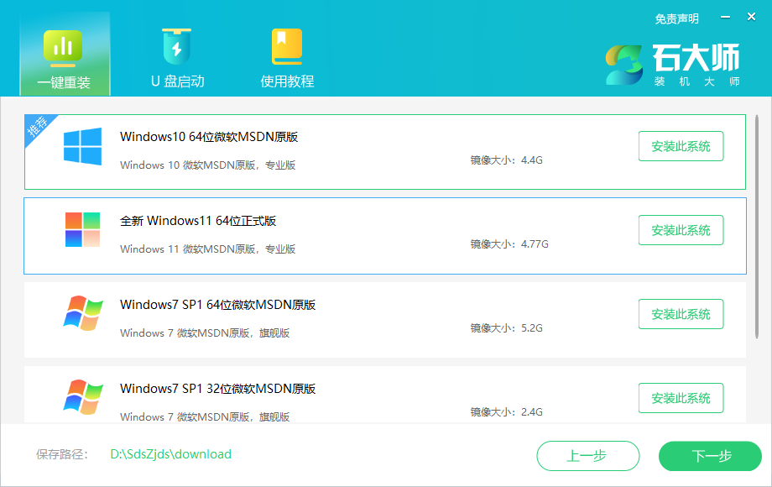Click the 保存路径 label
This screenshot has height=487, width=772.
coord(61,454)
